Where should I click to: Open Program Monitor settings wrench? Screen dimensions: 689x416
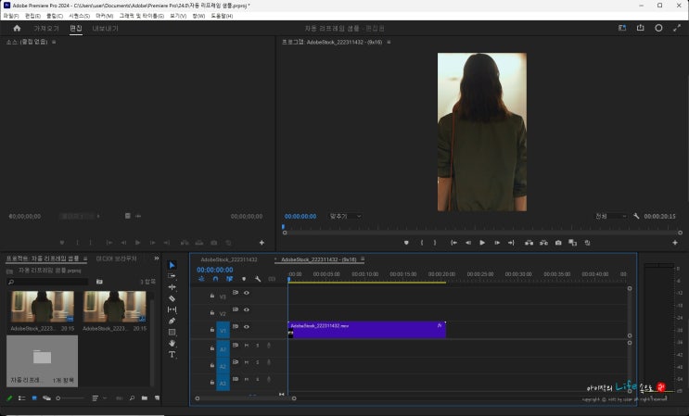tap(637, 216)
